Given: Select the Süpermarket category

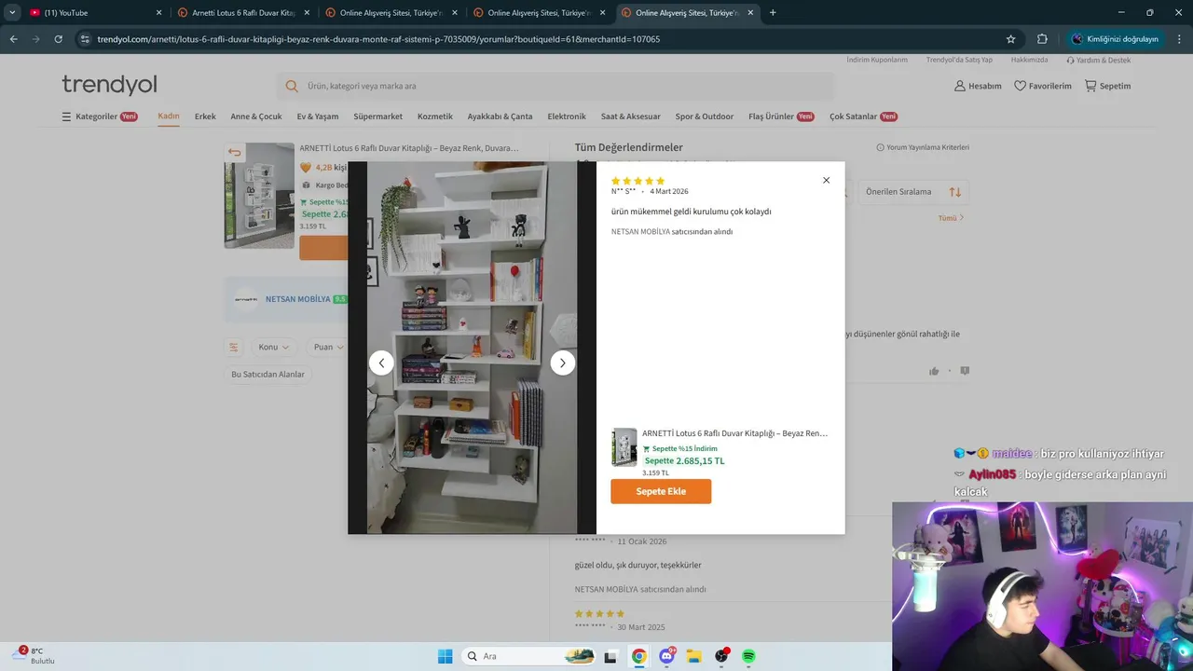Looking at the screenshot, I should click(x=377, y=116).
